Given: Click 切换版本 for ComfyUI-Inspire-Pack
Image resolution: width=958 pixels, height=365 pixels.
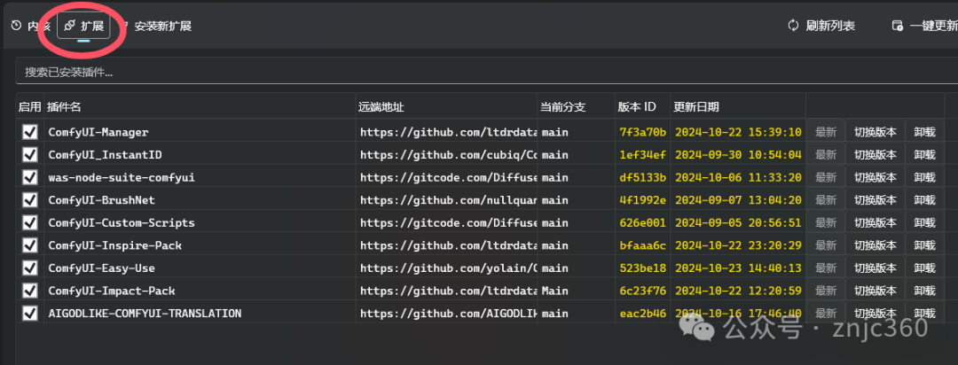Looking at the screenshot, I should [875, 245].
